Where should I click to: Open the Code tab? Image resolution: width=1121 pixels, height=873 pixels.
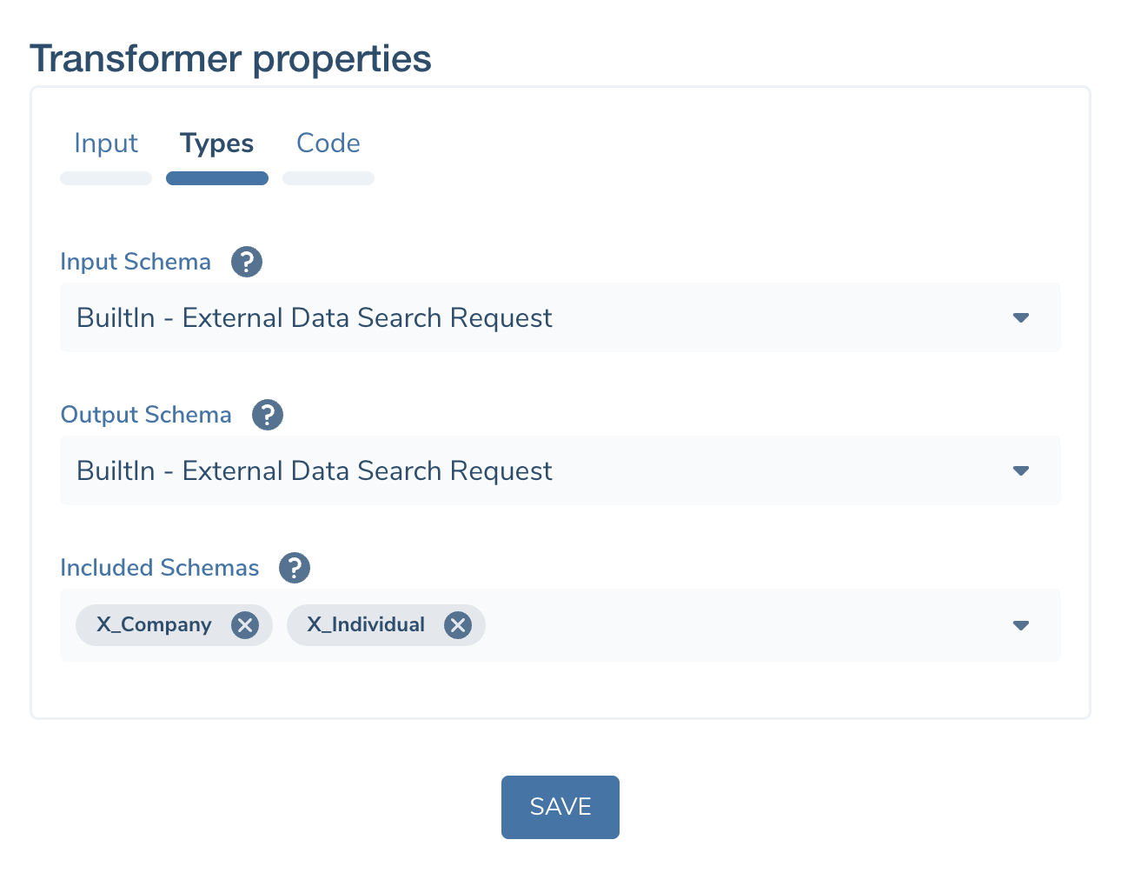click(328, 143)
